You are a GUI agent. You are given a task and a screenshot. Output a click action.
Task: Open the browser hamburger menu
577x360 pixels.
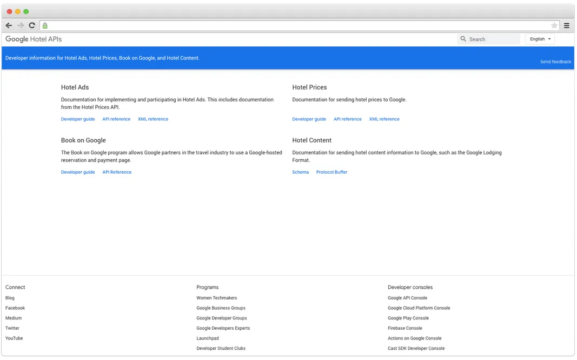(x=567, y=25)
